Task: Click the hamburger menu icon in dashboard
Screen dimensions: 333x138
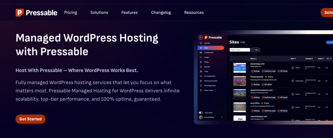Action: [201, 37]
